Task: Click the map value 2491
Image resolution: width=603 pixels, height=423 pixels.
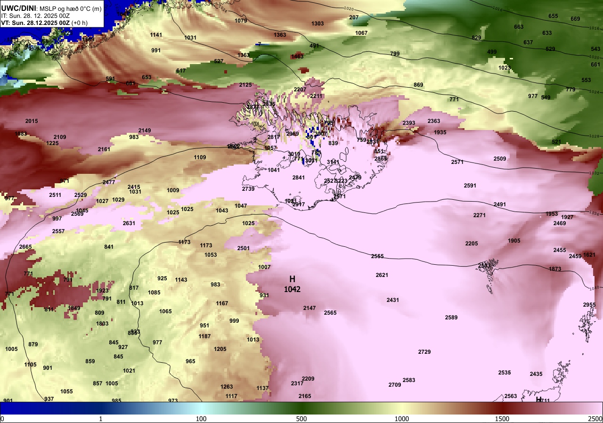Action: pos(500,204)
